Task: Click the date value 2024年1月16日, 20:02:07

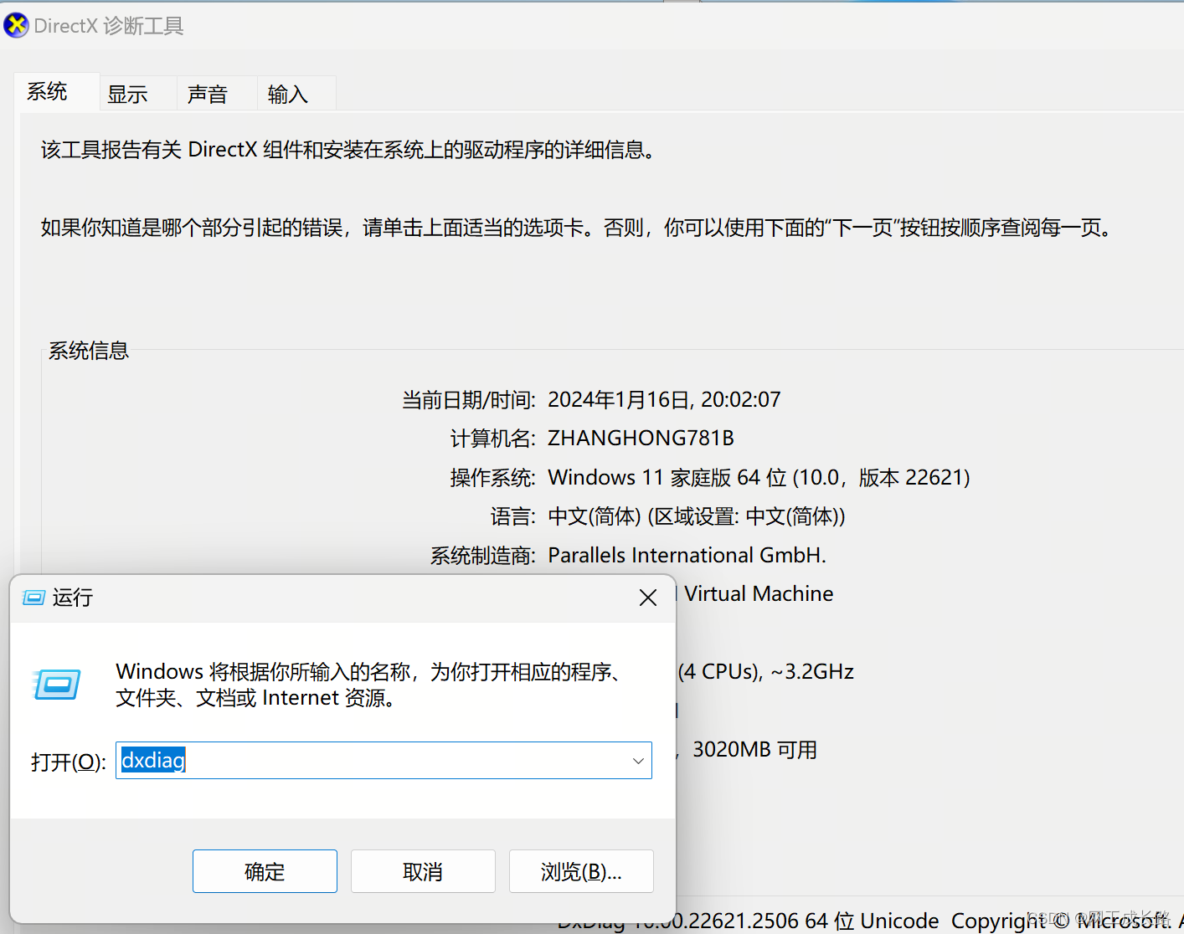Action: 664,399
